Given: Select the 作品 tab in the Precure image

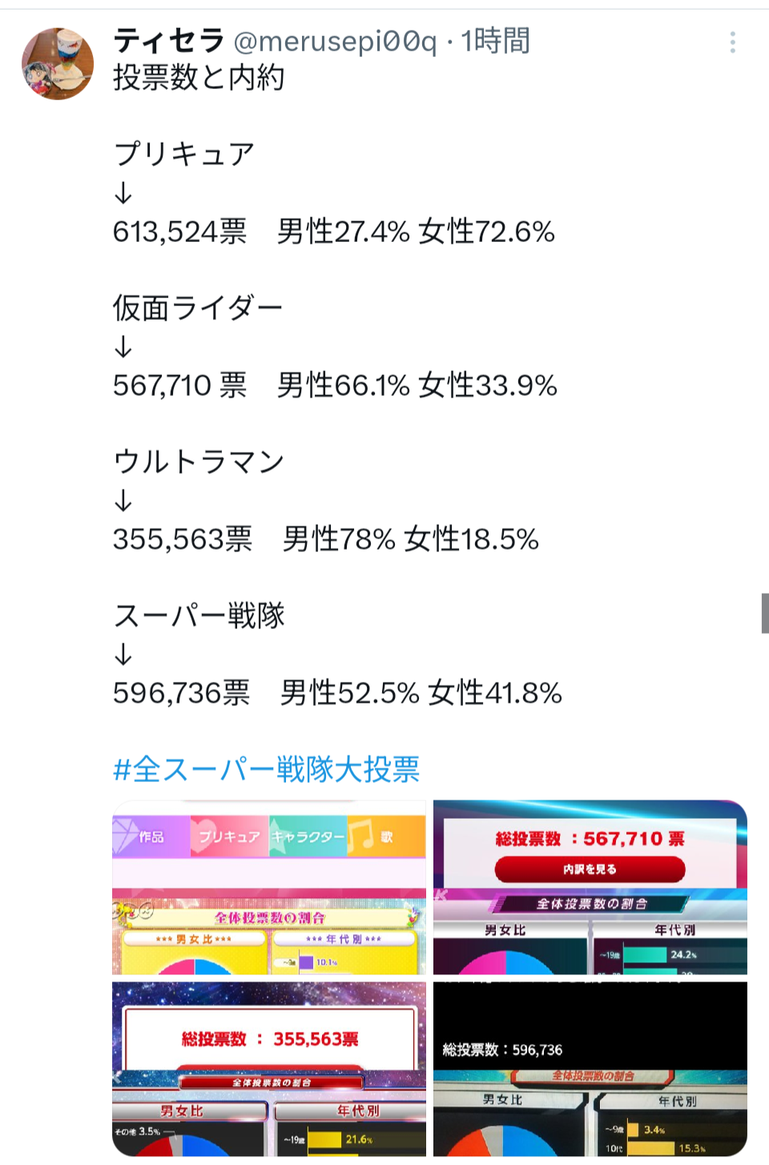Looking at the screenshot, I should click(x=151, y=836).
